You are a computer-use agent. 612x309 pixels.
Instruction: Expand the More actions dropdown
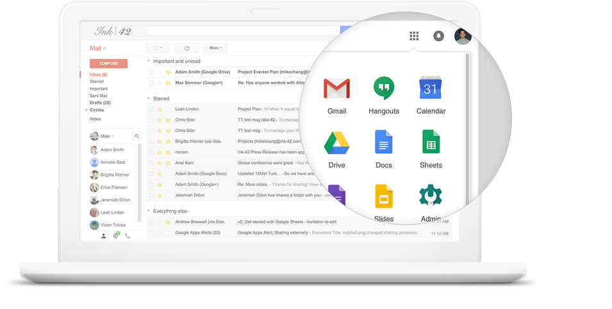coord(215,48)
